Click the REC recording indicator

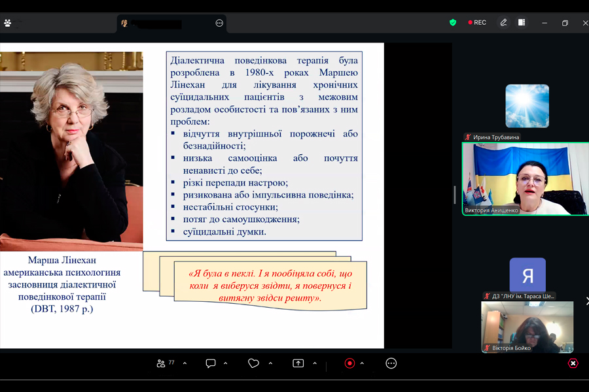click(x=477, y=22)
